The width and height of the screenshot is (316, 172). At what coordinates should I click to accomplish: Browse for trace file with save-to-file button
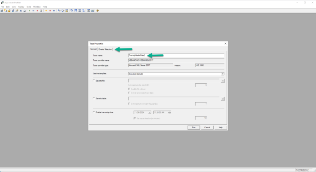pos(222,81)
